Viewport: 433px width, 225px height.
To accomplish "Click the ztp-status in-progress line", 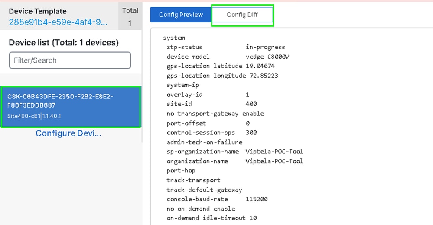I will tap(226, 47).
